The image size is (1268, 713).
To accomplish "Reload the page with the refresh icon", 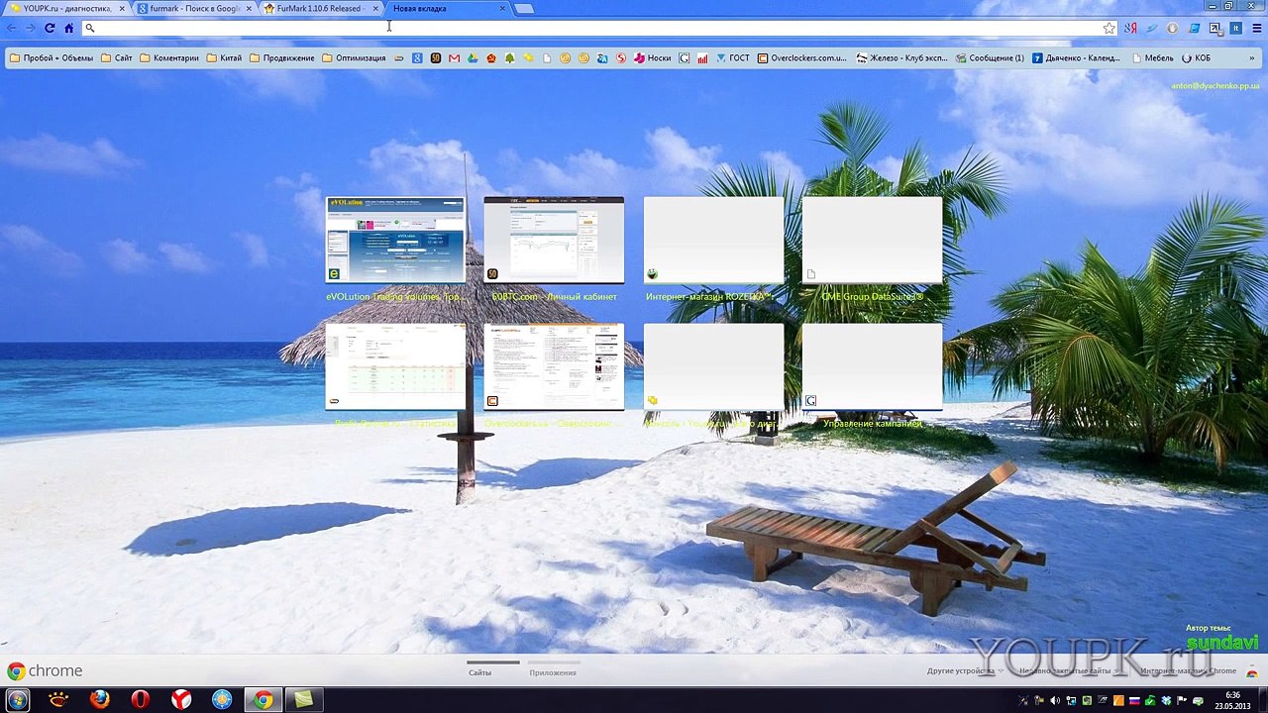I will point(49,28).
